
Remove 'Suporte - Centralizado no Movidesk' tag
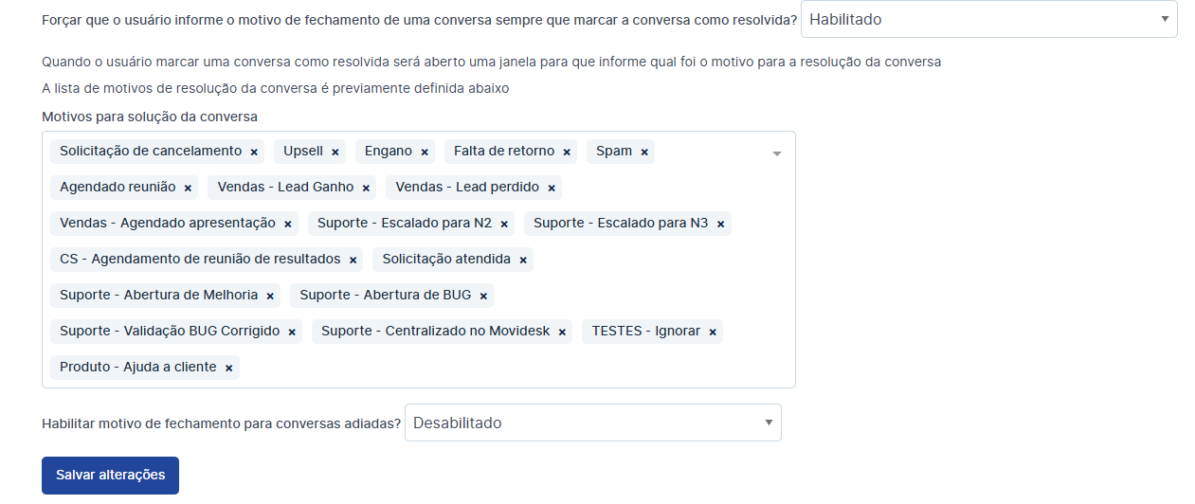tap(562, 333)
